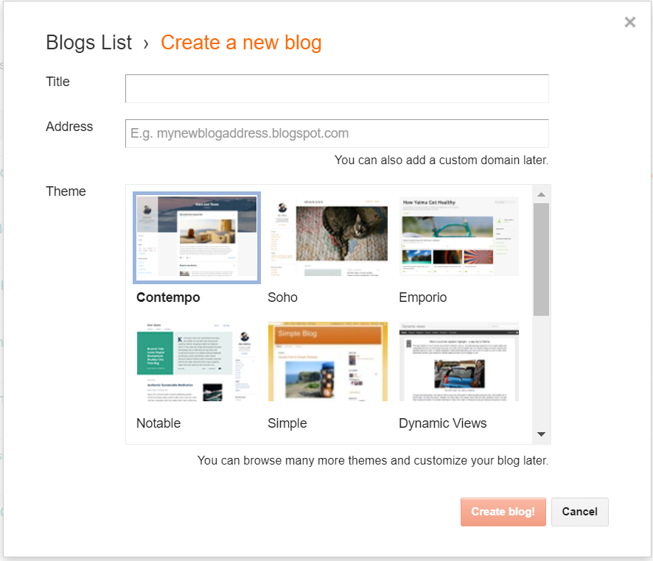Click the Contempo theme name label

click(x=167, y=297)
